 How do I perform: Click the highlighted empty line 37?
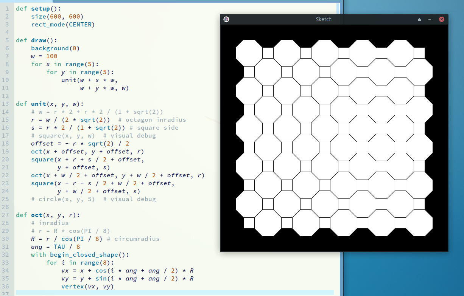pyautogui.click(x=174, y=293)
